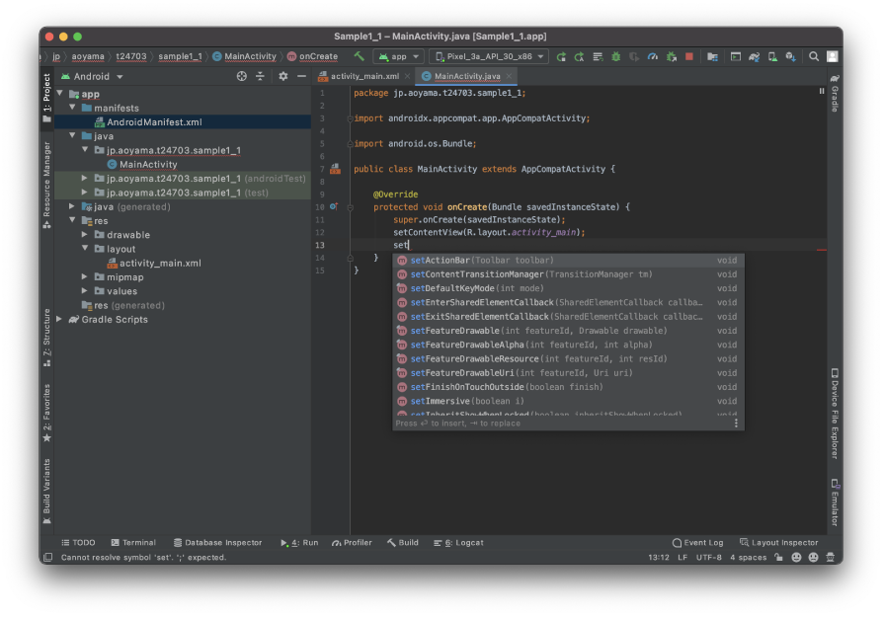The width and height of the screenshot is (883, 617).
Task: Choose setFinishOnTouchOutside completion suggestion
Action: 568,387
